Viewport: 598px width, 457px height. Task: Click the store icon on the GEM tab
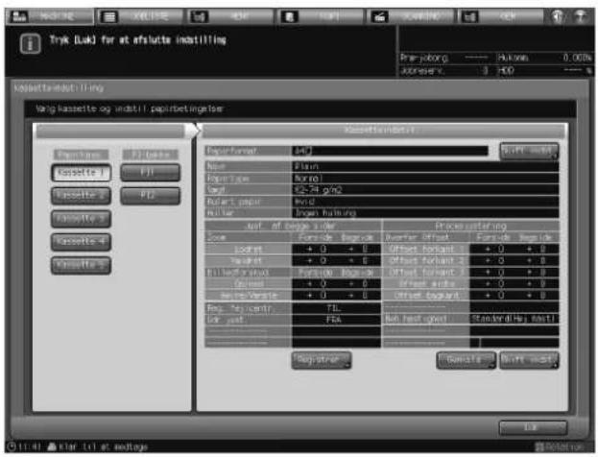click(470, 16)
